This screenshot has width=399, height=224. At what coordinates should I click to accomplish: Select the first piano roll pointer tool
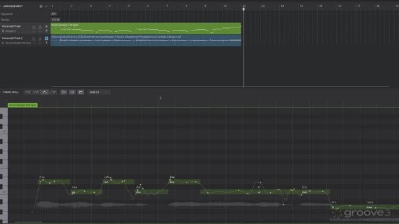point(27,92)
